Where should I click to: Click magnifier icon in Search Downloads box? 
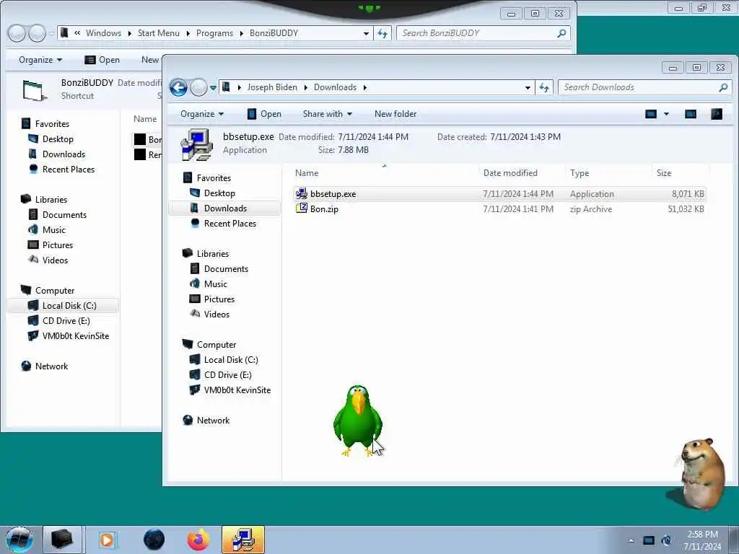723,87
